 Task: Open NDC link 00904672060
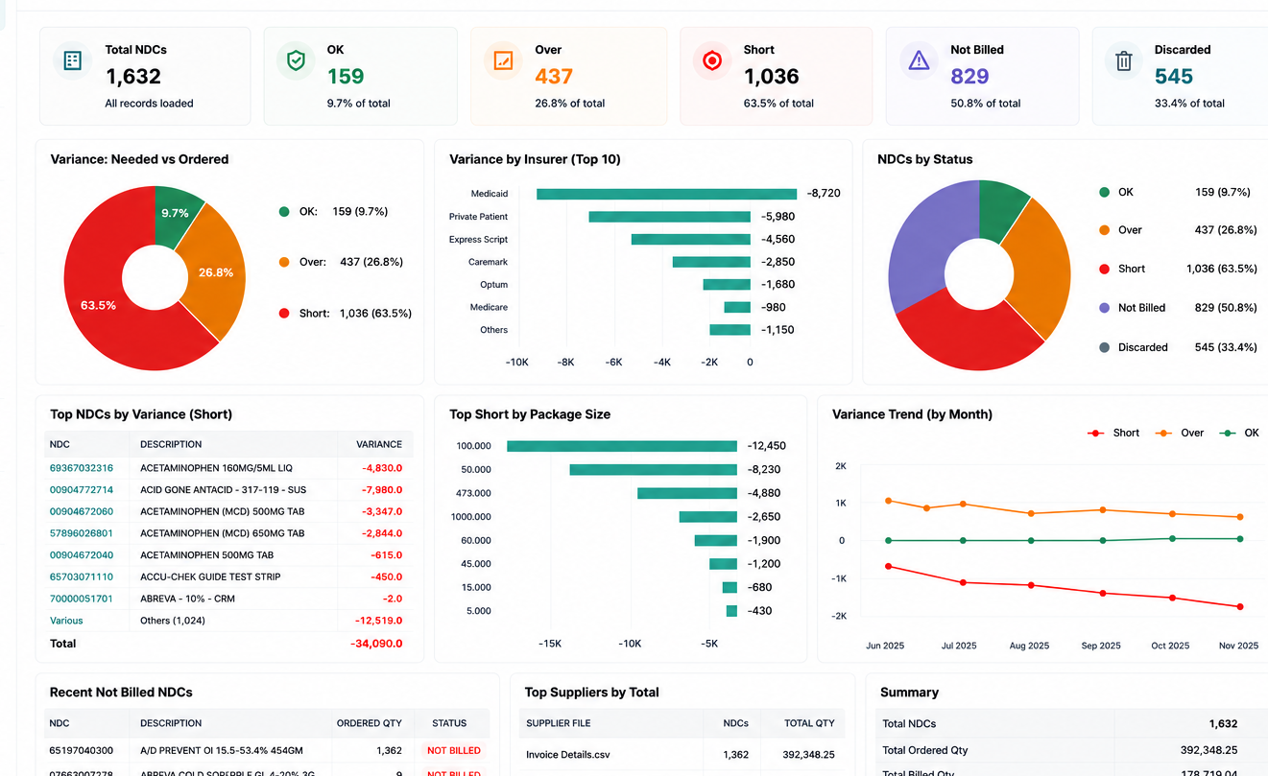tap(82, 511)
